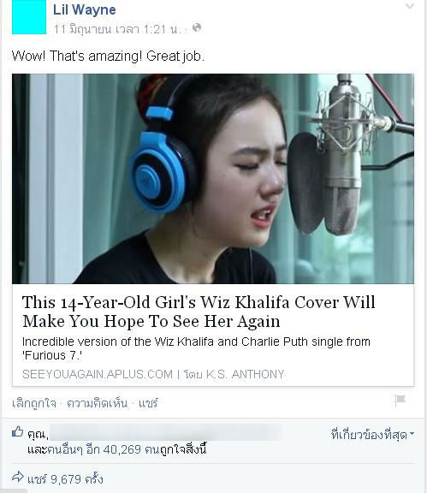427x493 pixels.
Task: Click the thumbs-up like icon
Action: tap(18, 431)
